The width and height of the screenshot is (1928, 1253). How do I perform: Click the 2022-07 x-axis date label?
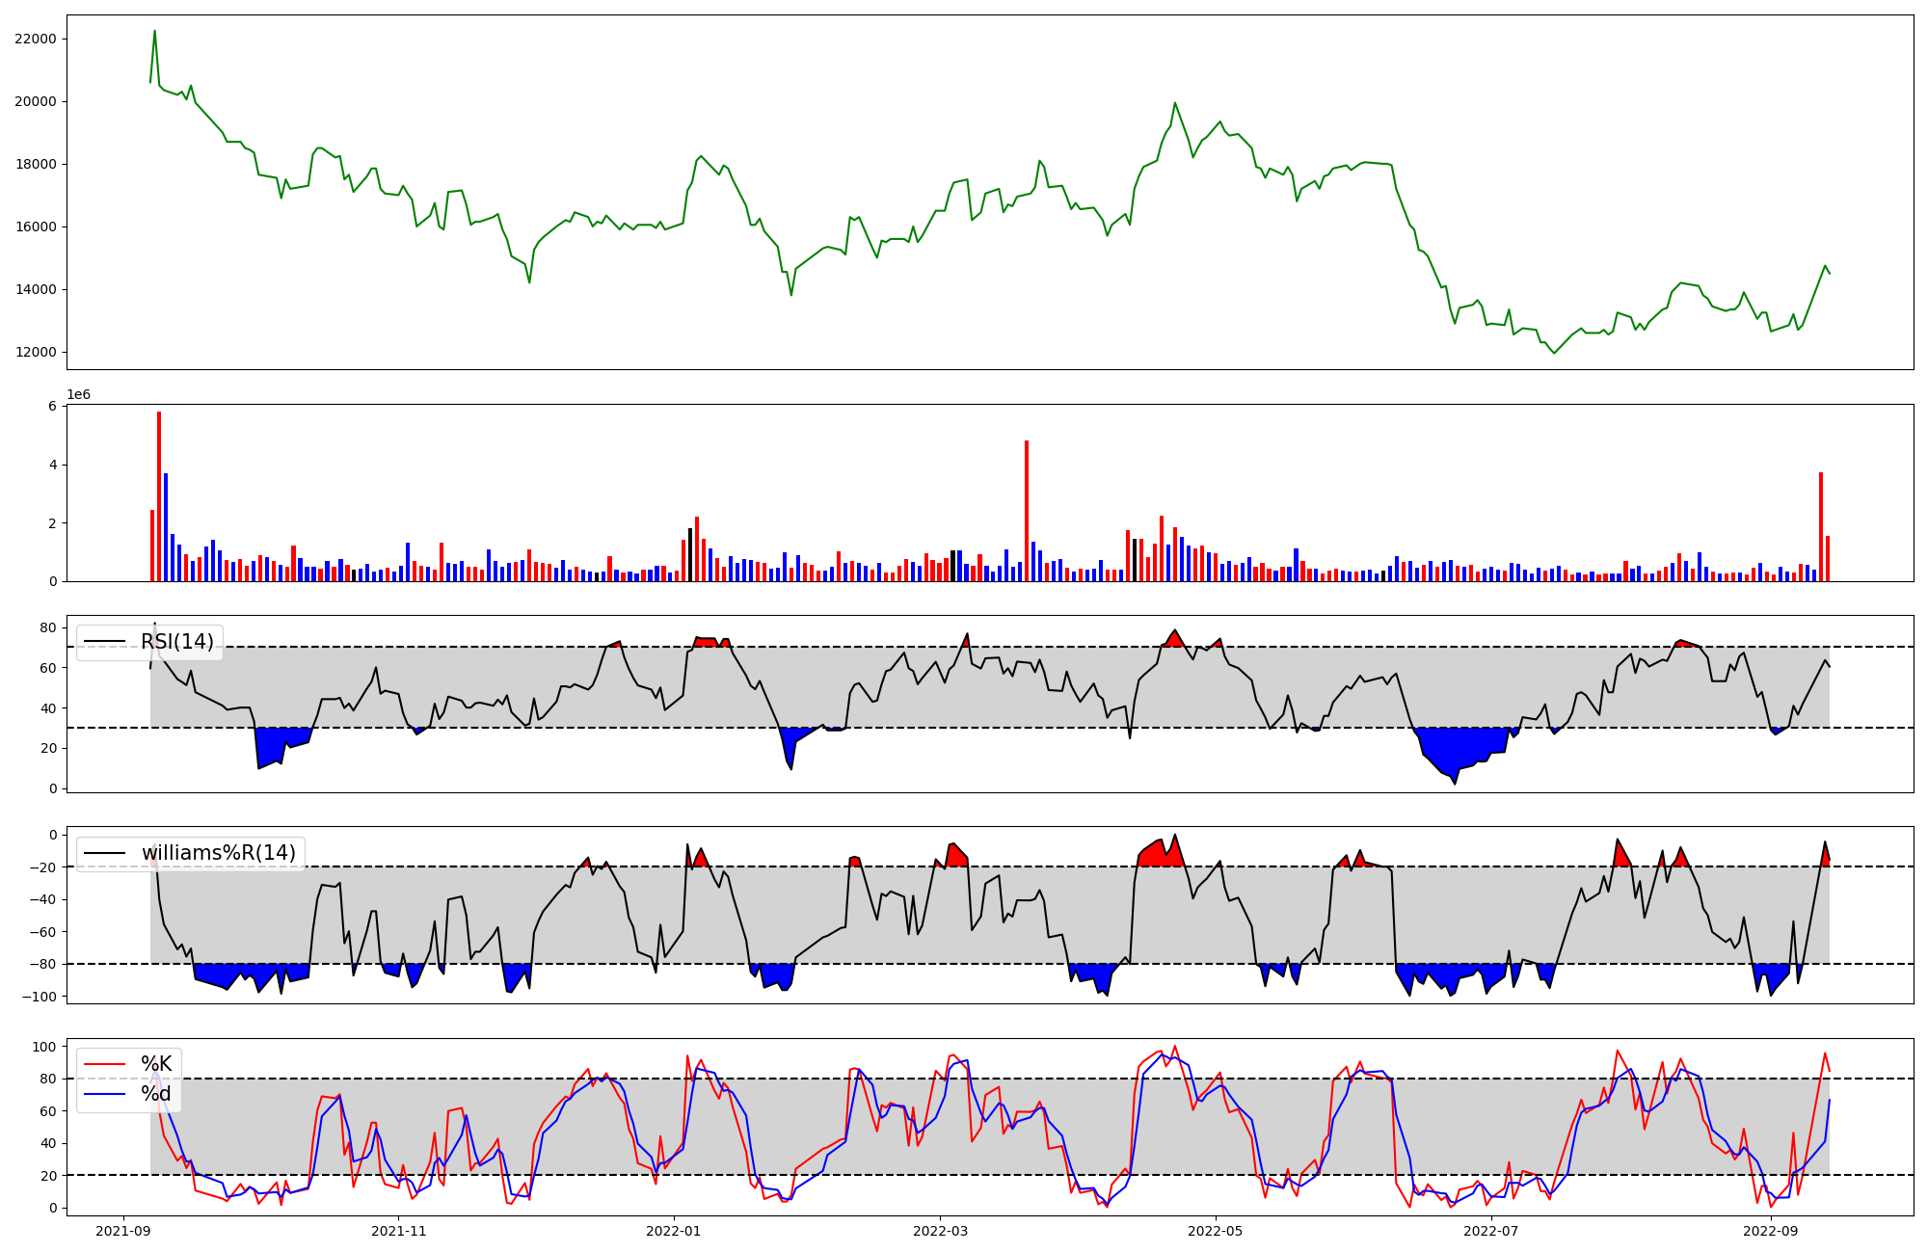[1491, 1231]
